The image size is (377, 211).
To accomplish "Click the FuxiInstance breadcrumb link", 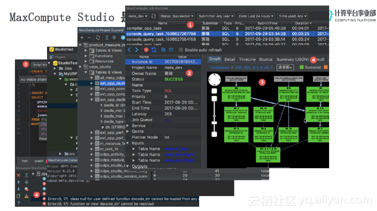I will (220, 68).
